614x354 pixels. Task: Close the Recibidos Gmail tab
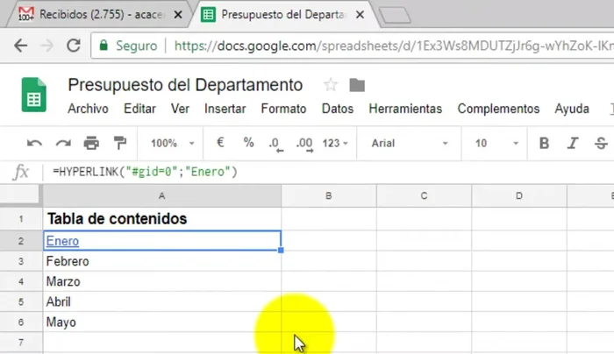(x=178, y=15)
